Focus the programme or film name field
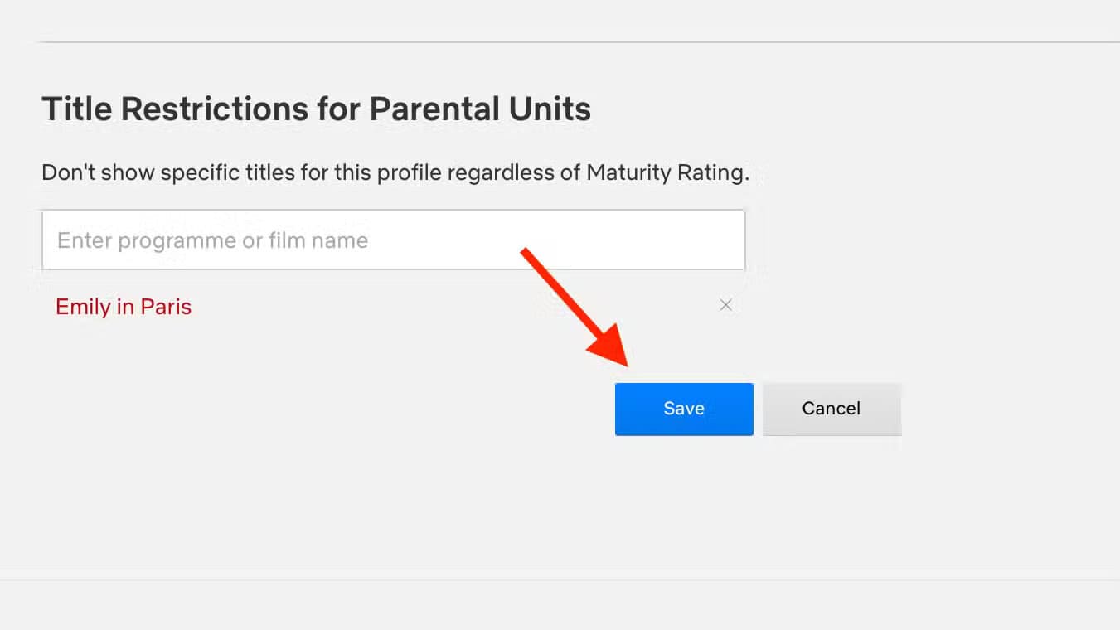The height and width of the screenshot is (630, 1120). (394, 240)
